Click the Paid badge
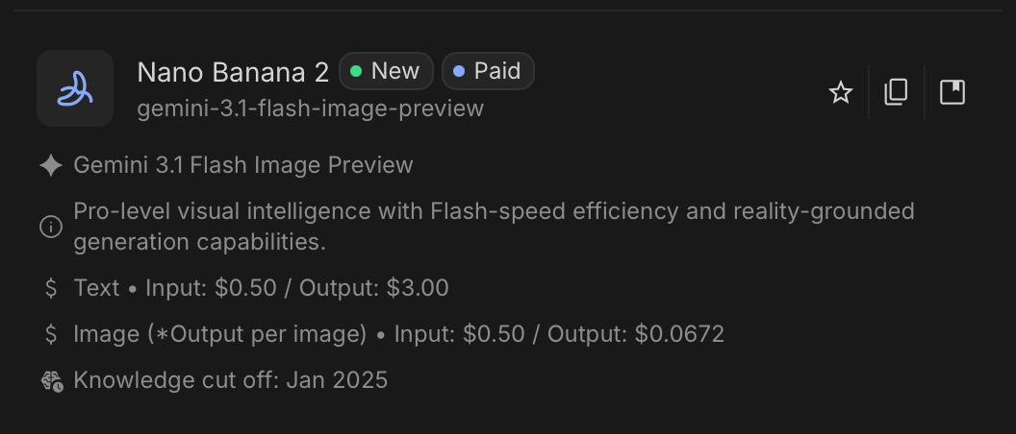 (x=488, y=71)
